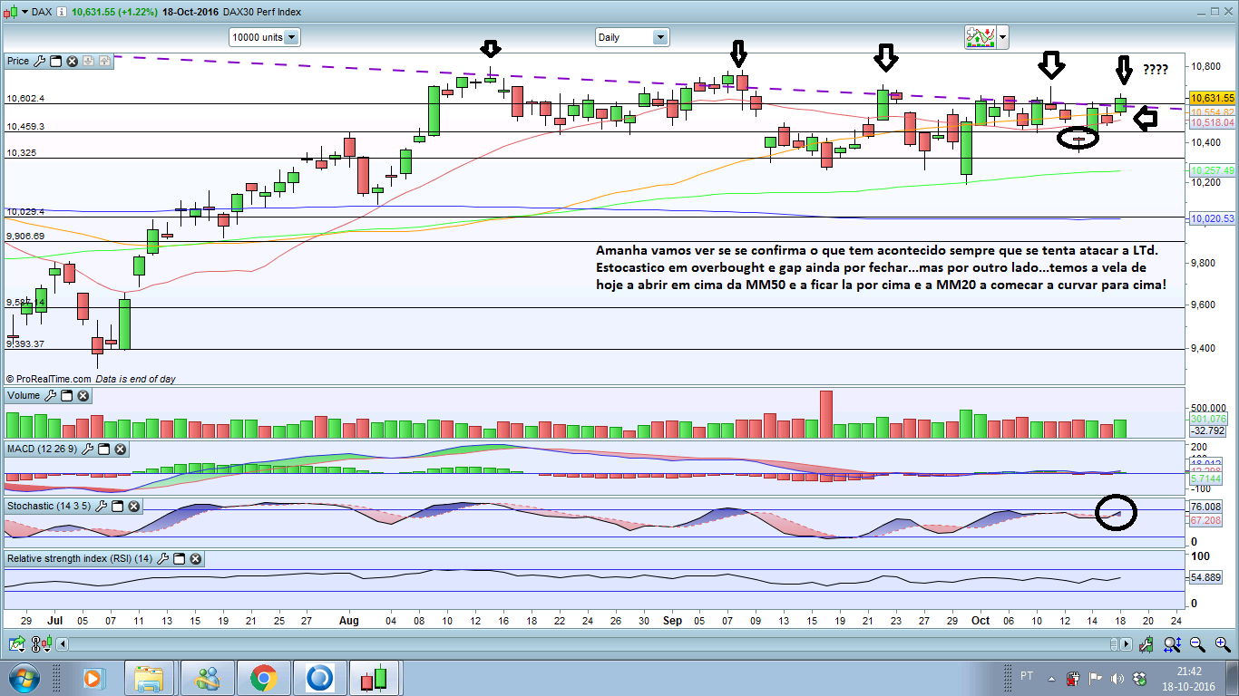This screenshot has height=696, width=1239.
Task: Click the zoom-to-fit magnifier icon
Action: (1173, 644)
